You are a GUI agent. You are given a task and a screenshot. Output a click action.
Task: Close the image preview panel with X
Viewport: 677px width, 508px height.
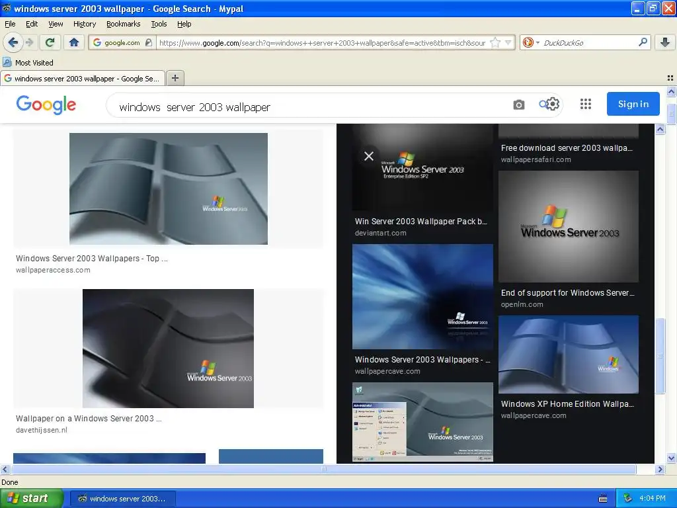369,156
